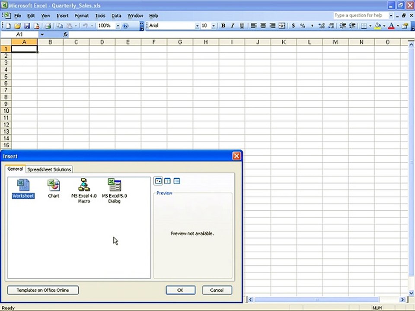Screen dimensions: 415x311
Task: Switch to Details view button
Action: coord(177,181)
